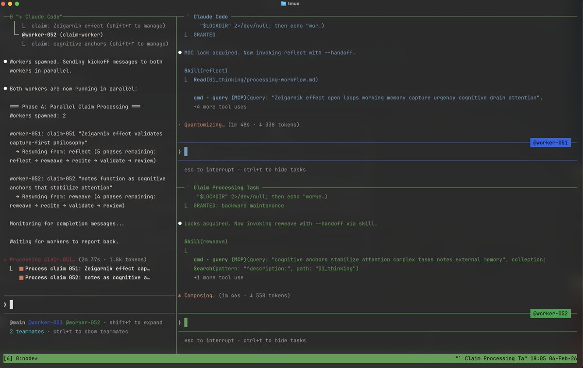
Task: Click the spinner asterisk before Composing…
Action: point(180,296)
